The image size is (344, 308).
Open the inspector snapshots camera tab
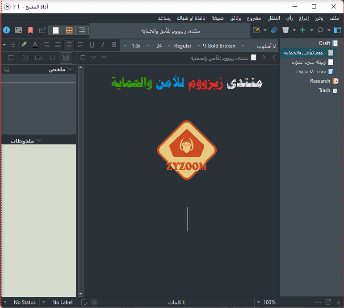(25, 58)
